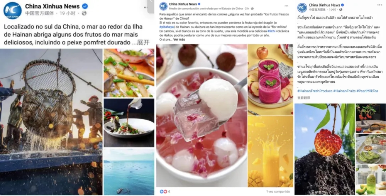Open the #PearlMilkTea hashtag
Screen dimensions: 386x196
coord(367,91)
